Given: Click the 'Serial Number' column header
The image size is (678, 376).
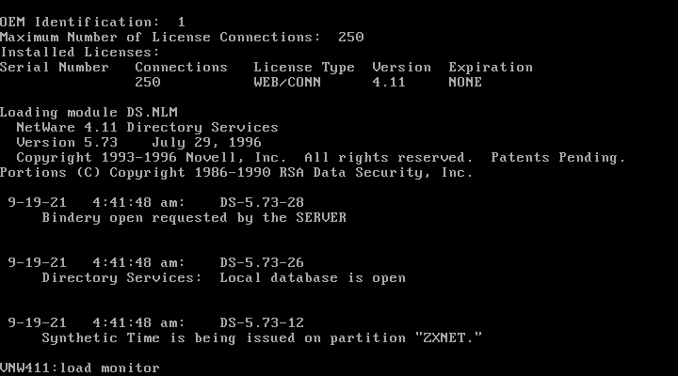Looking at the screenshot, I should coord(54,68).
